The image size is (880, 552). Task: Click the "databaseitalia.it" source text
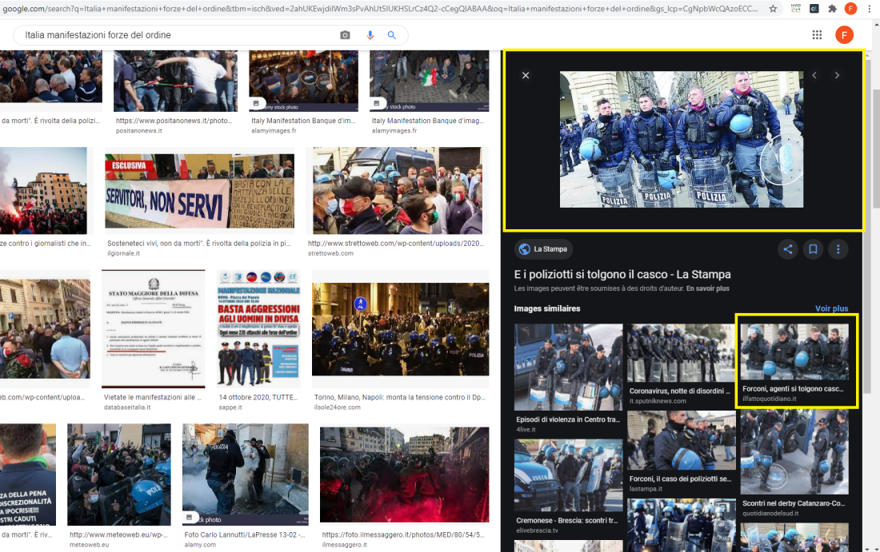tap(127, 407)
